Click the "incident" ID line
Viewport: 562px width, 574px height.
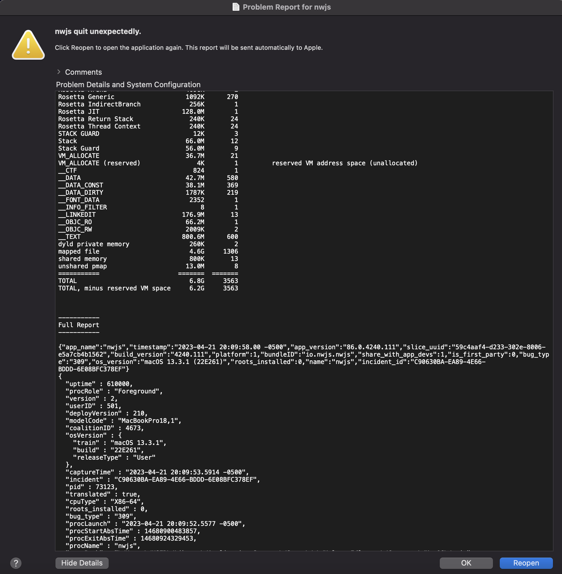[x=163, y=479]
